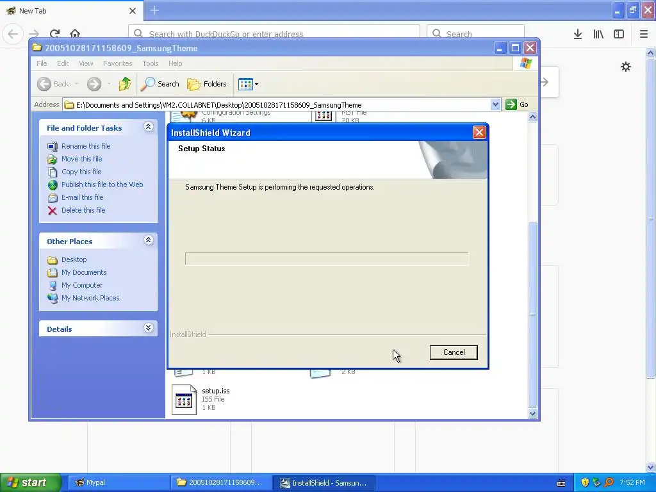
Task: Open new tab in browser
Action: click(154, 10)
